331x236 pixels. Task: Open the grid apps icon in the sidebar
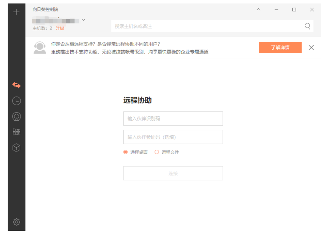pyautogui.click(x=16, y=132)
